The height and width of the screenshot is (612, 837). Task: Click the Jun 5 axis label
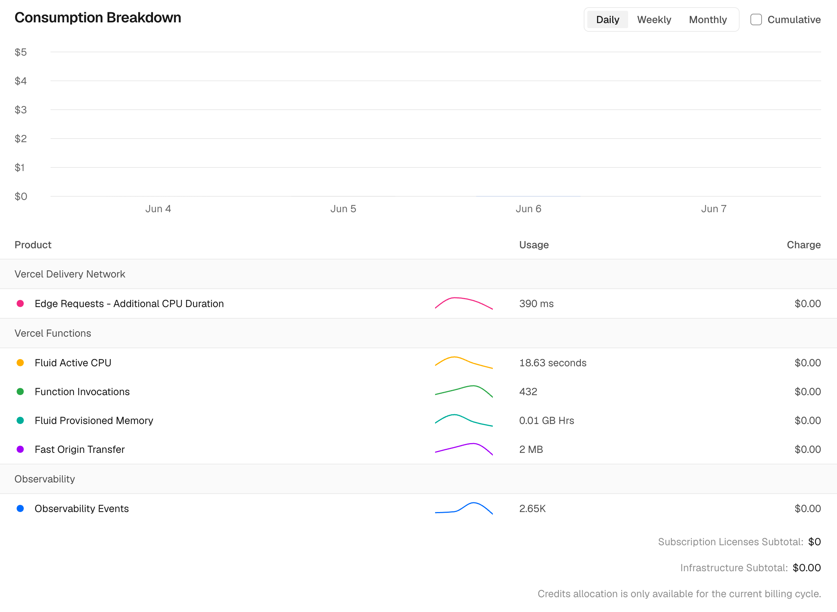(x=343, y=209)
